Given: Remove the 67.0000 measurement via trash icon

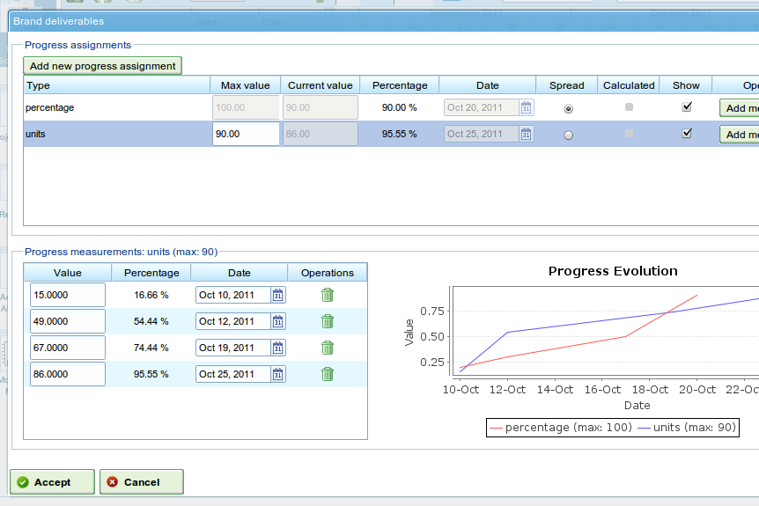Looking at the screenshot, I should pyautogui.click(x=328, y=348).
